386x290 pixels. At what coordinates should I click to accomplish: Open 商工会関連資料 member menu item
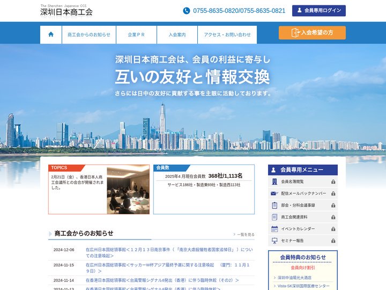(x=303, y=217)
